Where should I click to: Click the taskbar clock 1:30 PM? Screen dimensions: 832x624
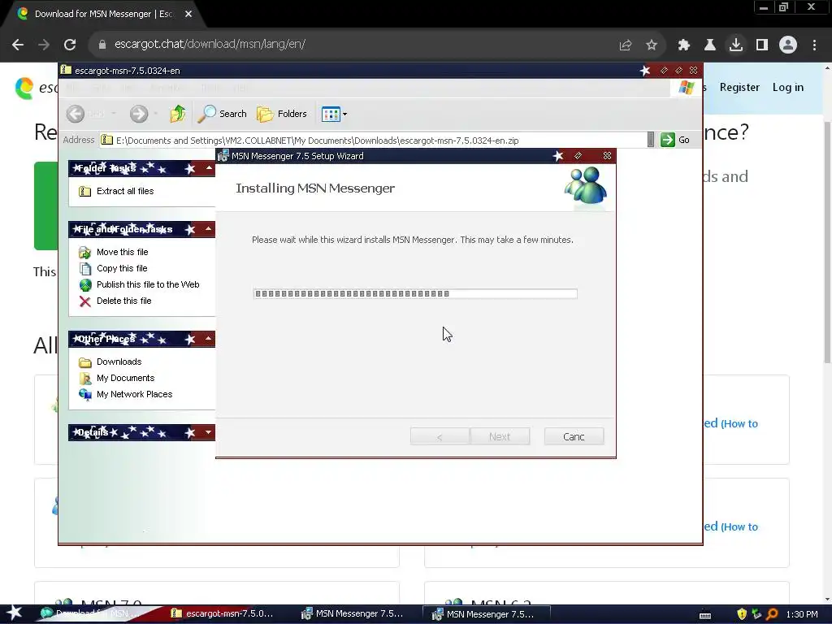pyautogui.click(x=802, y=614)
